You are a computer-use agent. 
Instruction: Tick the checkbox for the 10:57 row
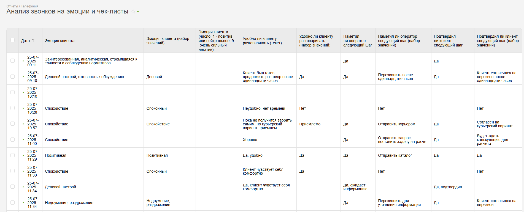point(12,124)
